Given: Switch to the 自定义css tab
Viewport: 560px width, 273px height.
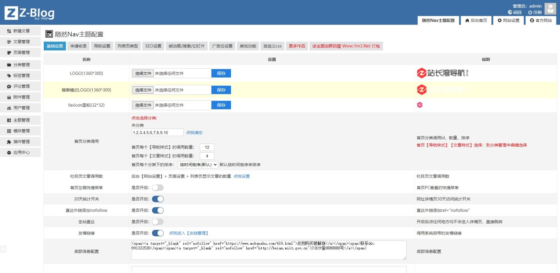Looking at the screenshot, I should [x=272, y=46].
